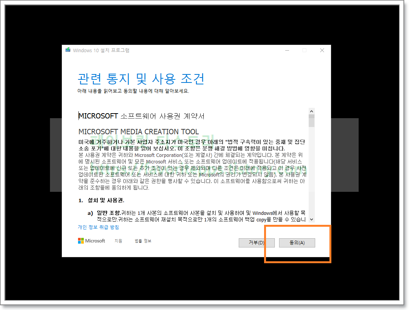409x310 pixels.
Task: Click the 동의(A) accept button
Action: [x=297, y=242]
